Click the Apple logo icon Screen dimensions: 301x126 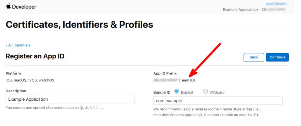click(x=8, y=6)
